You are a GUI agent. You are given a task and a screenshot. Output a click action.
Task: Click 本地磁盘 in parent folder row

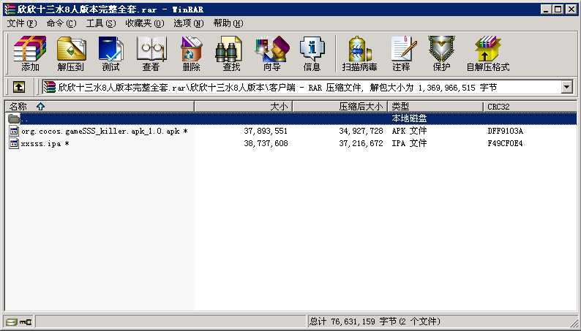coord(409,118)
